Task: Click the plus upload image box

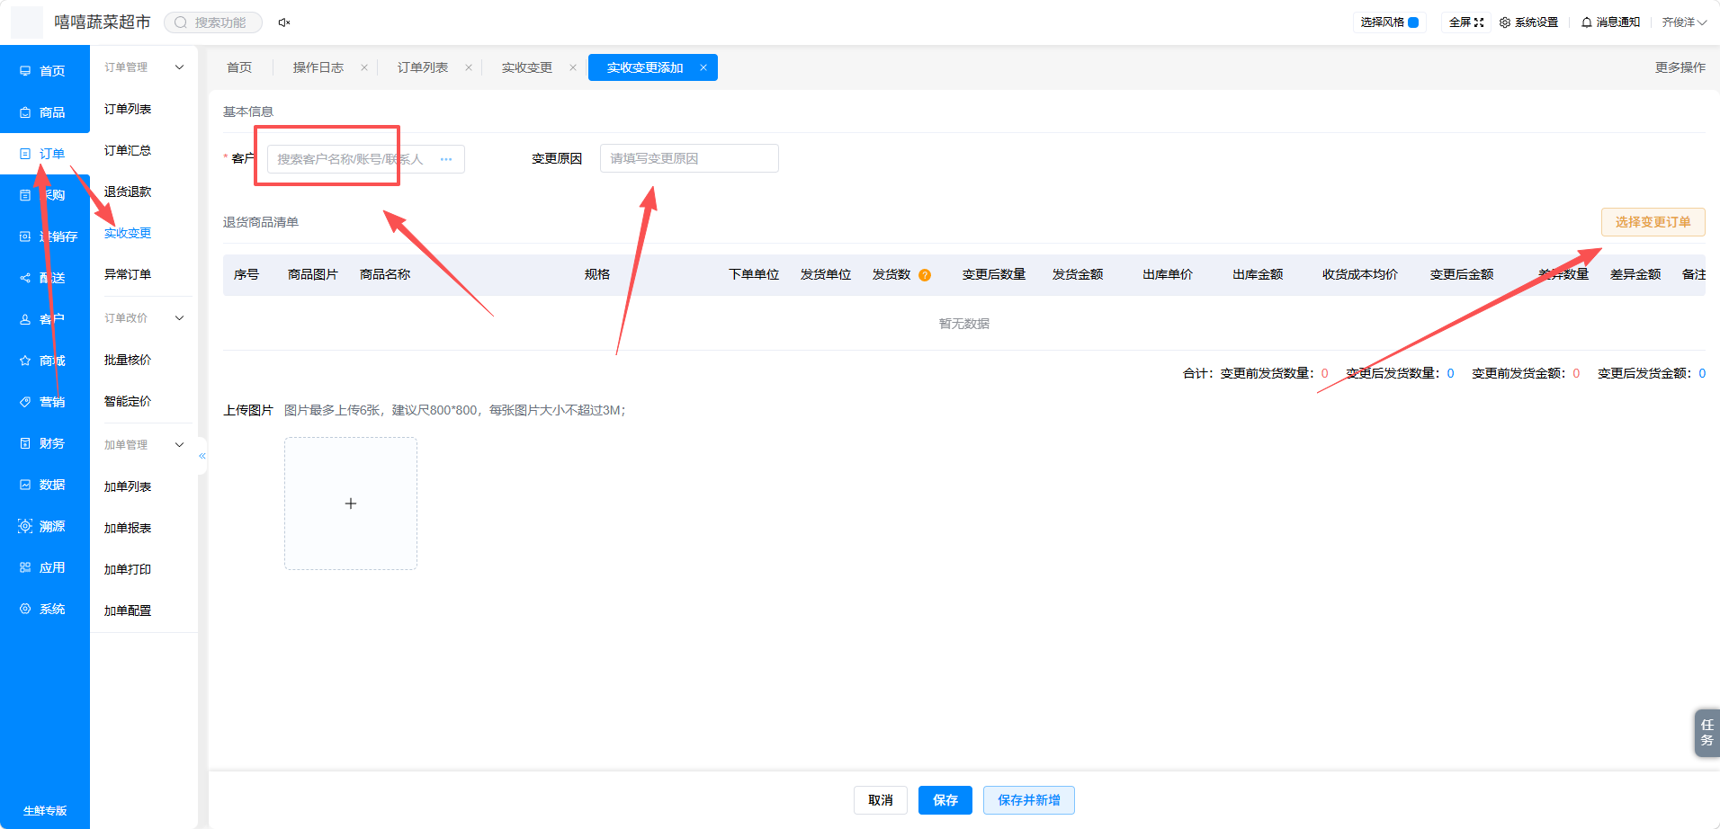Action: pos(351,504)
